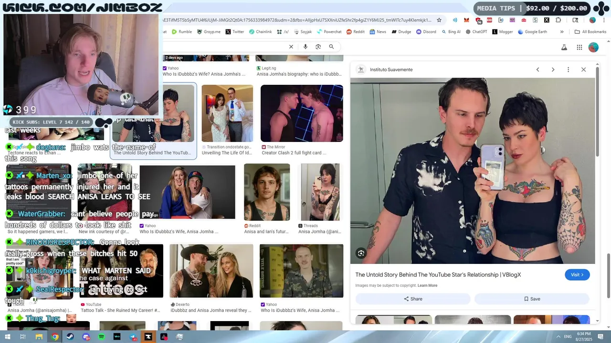Open the Bing AI bookmark
This screenshot has width=611, height=343.
click(451, 32)
